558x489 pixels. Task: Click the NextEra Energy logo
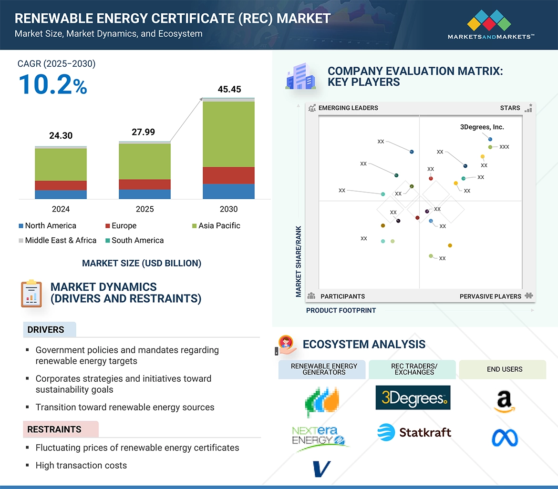[320, 436]
